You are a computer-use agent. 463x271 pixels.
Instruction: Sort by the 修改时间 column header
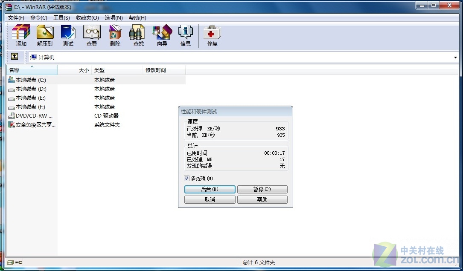tap(164, 70)
